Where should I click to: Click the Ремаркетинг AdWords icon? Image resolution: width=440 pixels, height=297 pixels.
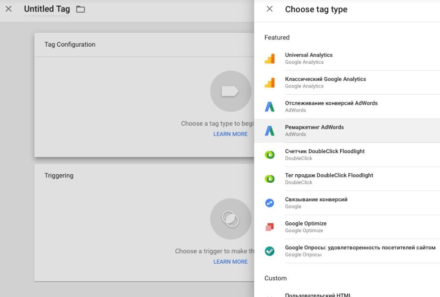(x=270, y=131)
